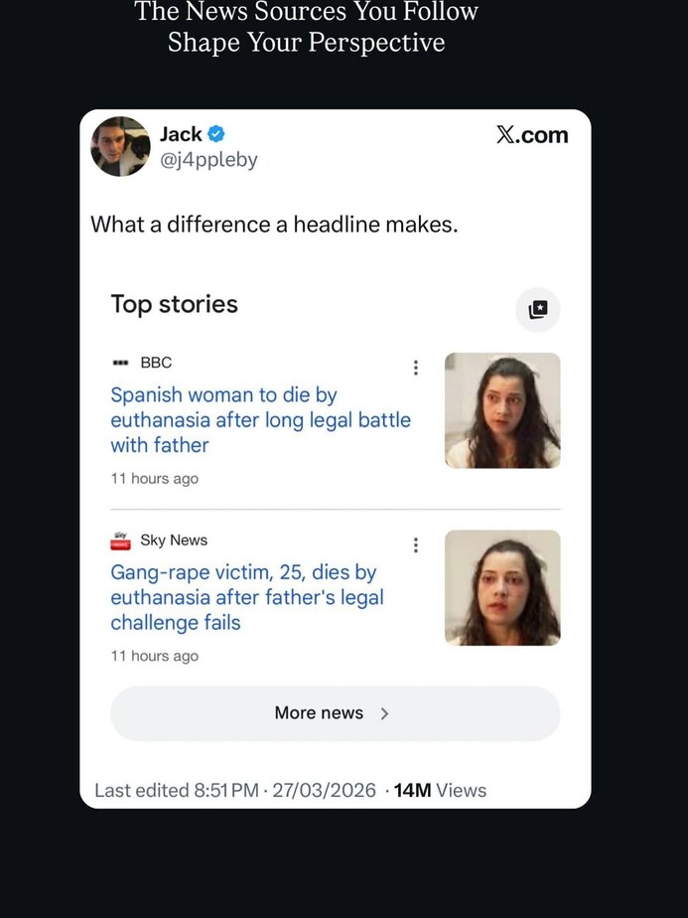Click the Sky News logo icon
Screen dimensions: 688x918
pyautogui.click(x=120, y=540)
